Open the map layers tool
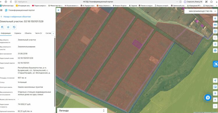Screen dimensions: 218x113 [x=215, y=18]
